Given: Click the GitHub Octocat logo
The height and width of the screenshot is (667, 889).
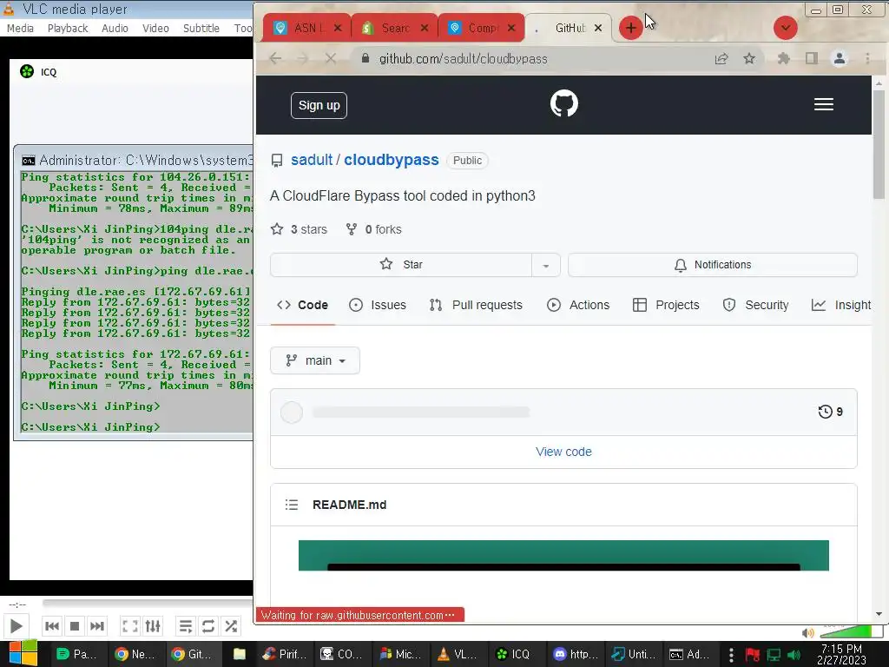Looking at the screenshot, I should click(x=564, y=104).
